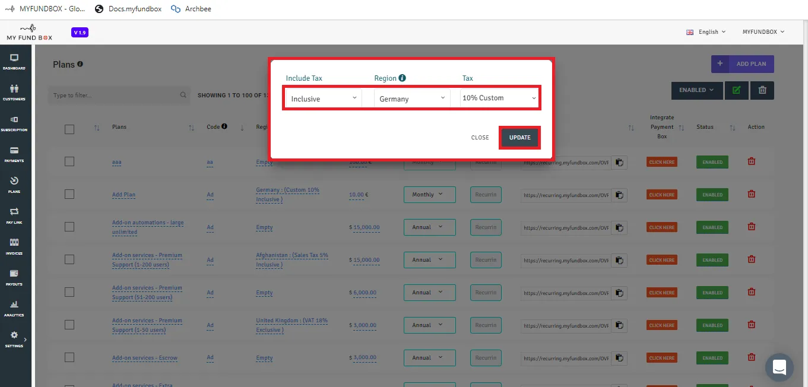This screenshot has height=387, width=808.
Task: Click the info icon next to Region
Action: tap(403, 78)
